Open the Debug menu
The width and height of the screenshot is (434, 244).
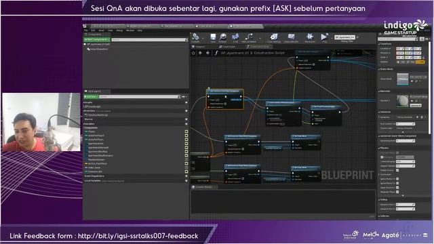(x=119, y=30)
